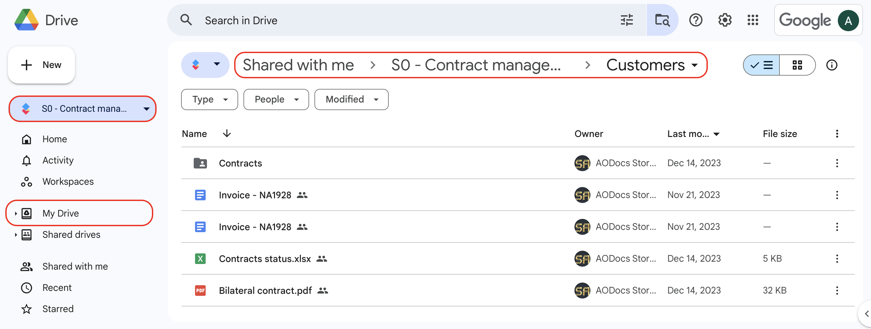Viewport: 871px width, 329px height.
Task: Expand the Shared drives tree arrow
Action: tap(16, 235)
